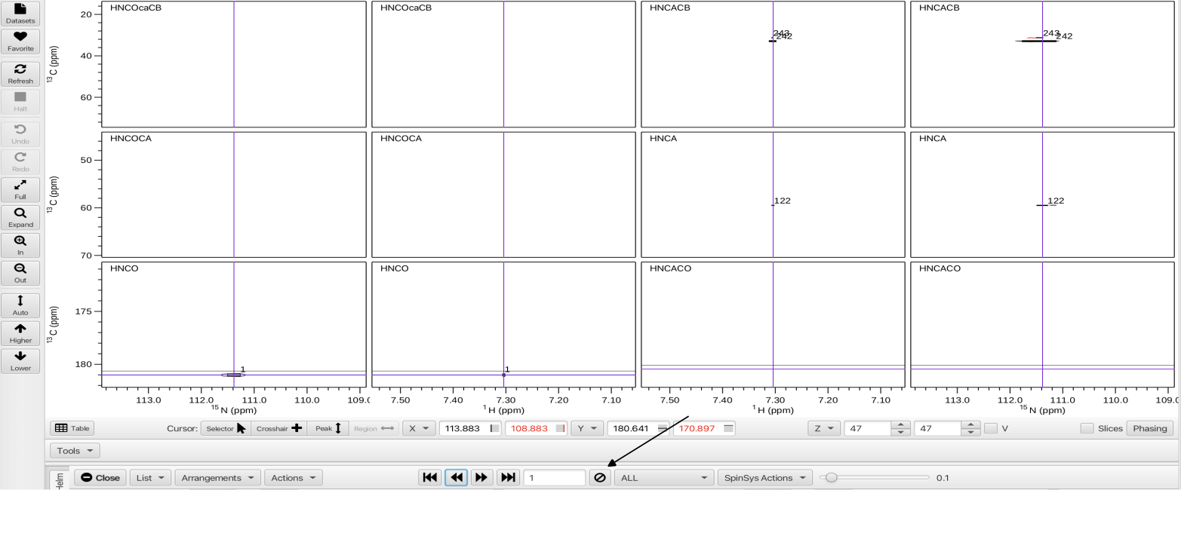Open the Datasets panel icon
The width and height of the screenshot is (1181, 533).
pos(20,13)
